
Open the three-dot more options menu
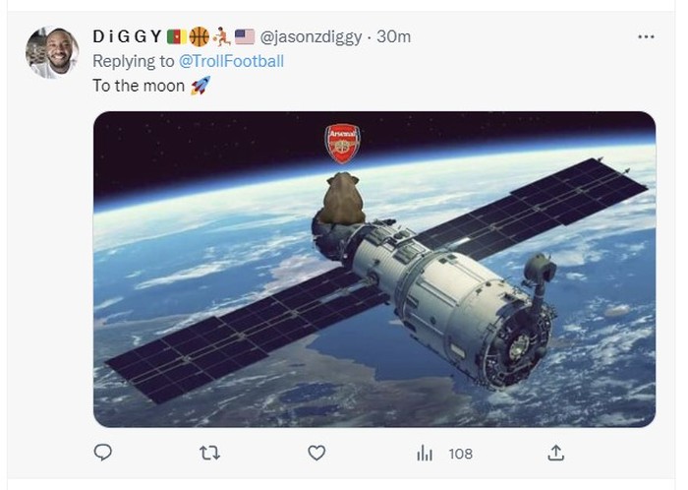coord(646,37)
